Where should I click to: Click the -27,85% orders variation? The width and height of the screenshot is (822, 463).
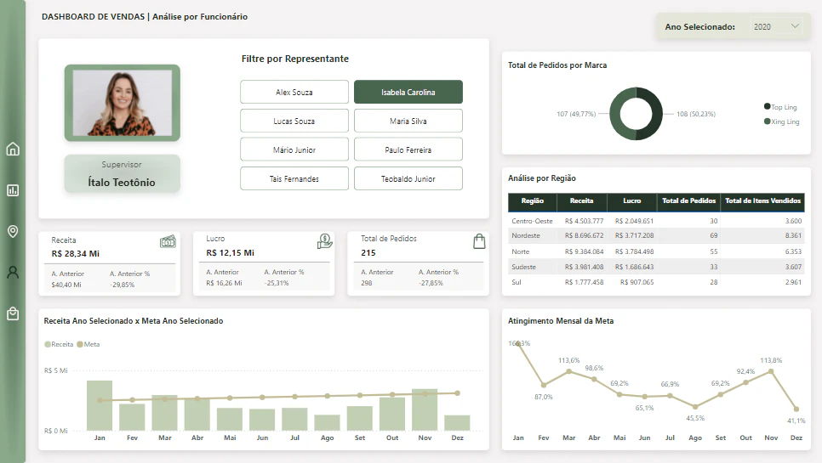point(431,283)
